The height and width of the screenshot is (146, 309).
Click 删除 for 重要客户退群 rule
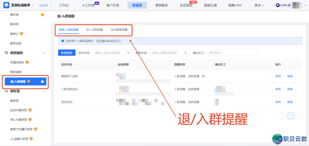coord(290,76)
